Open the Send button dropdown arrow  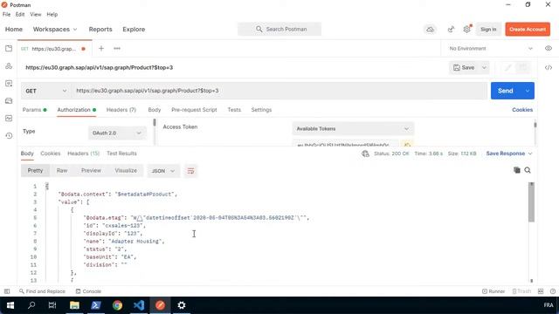[528, 91]
